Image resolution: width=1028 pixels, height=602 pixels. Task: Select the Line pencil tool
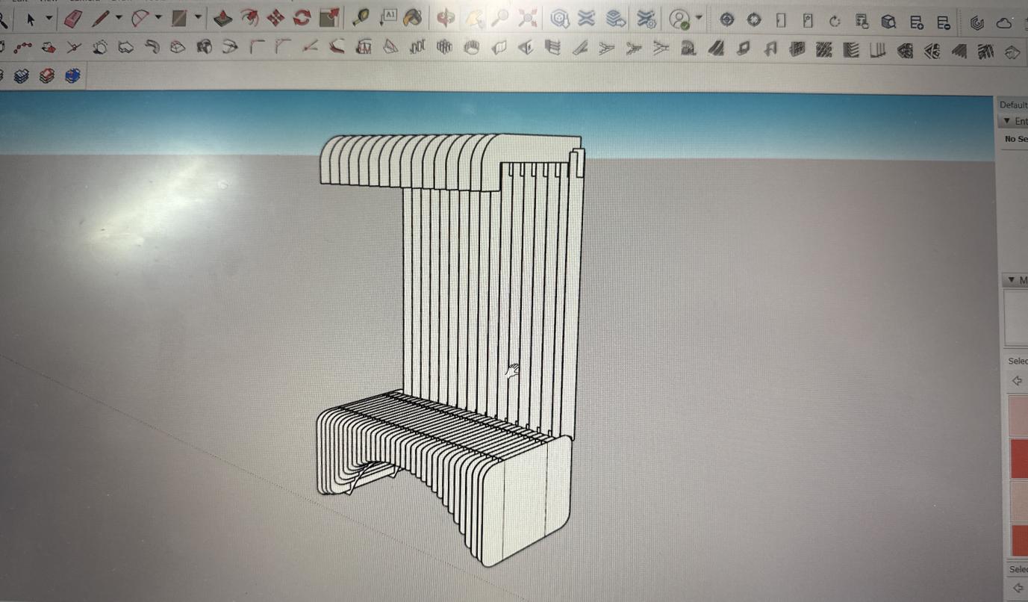[101, 19]
